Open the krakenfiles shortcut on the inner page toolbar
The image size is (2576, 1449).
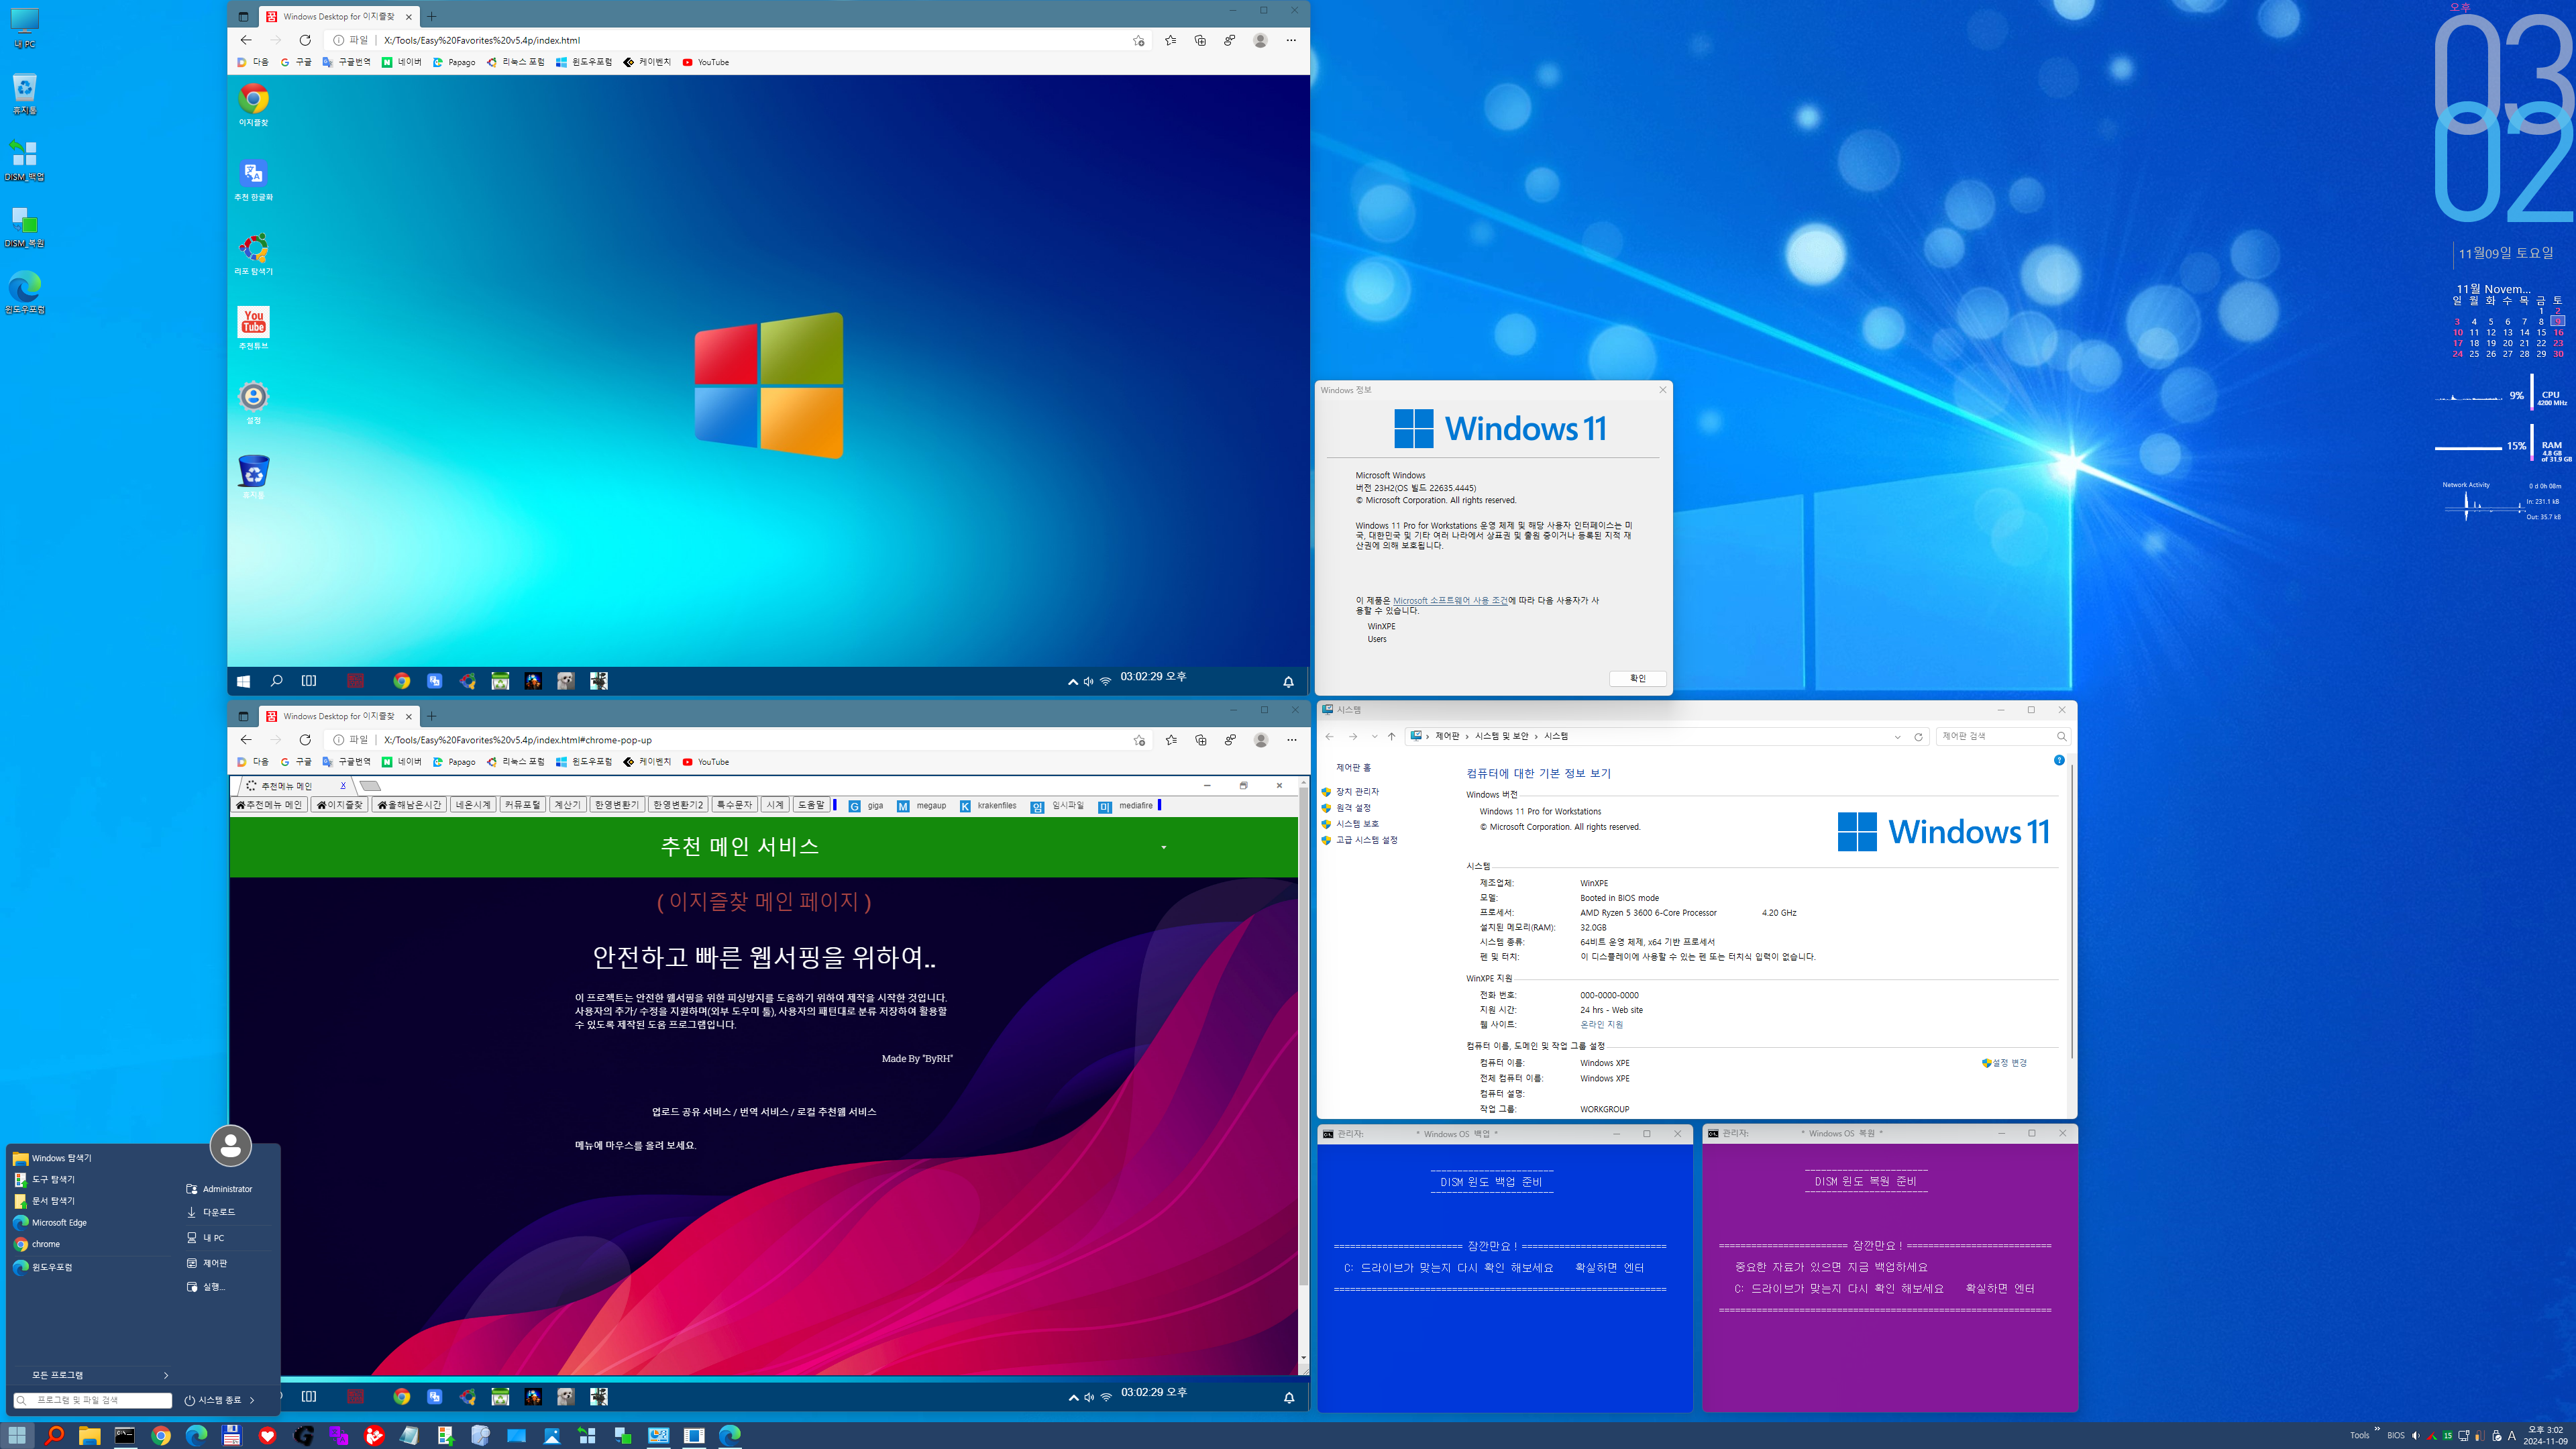[x=987, y=806]
